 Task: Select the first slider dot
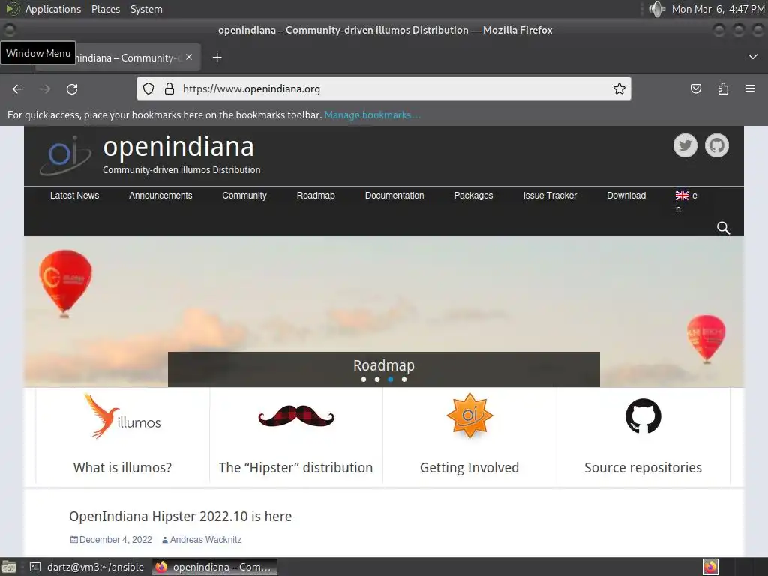[364, 379]
